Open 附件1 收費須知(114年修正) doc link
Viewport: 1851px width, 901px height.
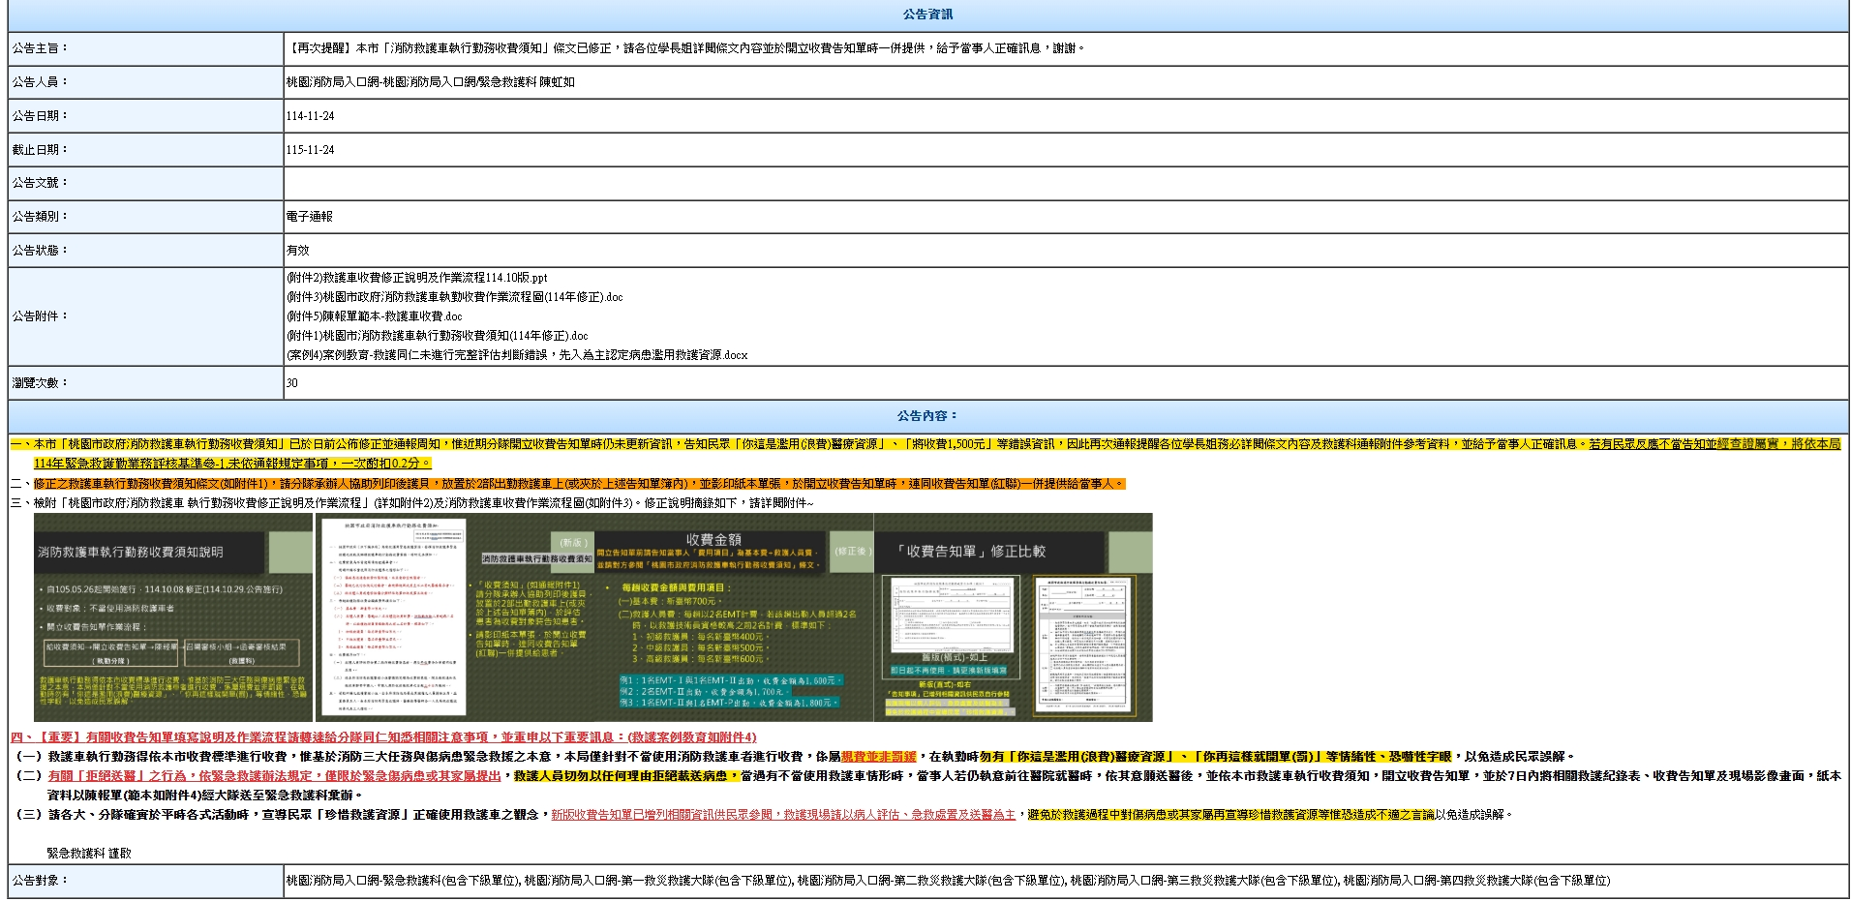coord(437,336)
